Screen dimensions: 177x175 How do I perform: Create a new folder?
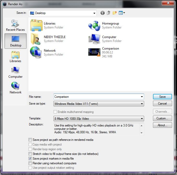coord(114,13)
